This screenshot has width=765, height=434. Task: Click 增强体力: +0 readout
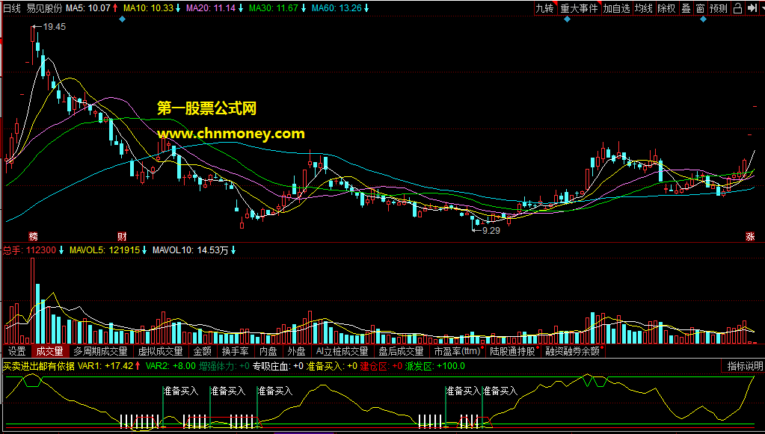[x=224, y=366]
